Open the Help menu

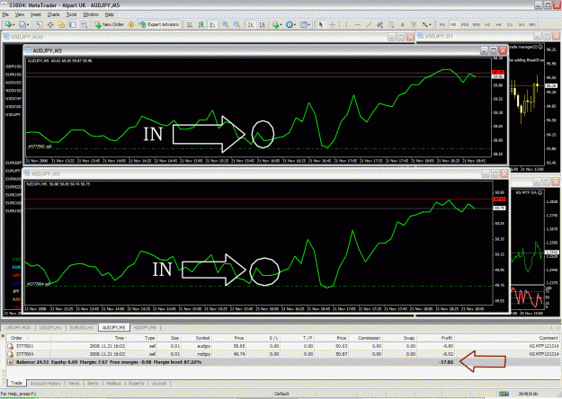[x=110, y=14]
